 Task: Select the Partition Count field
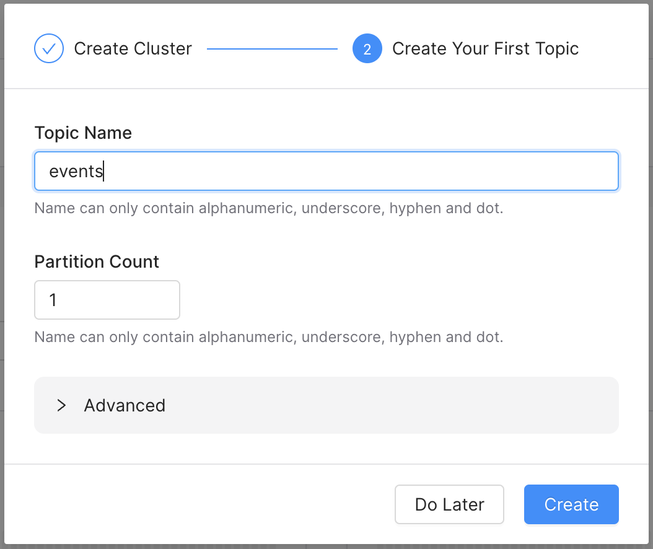[107, 300]
